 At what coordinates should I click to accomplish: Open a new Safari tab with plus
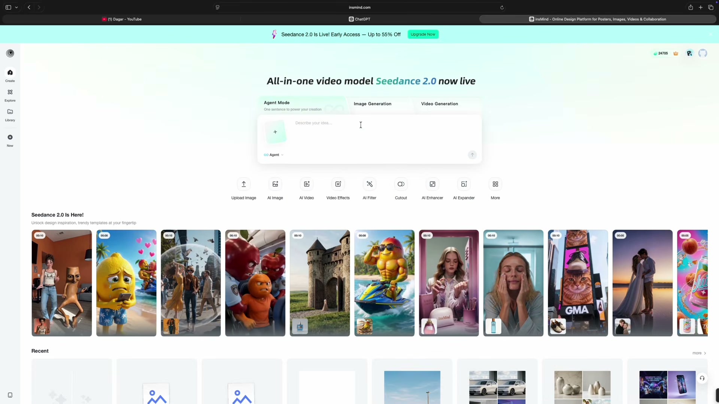click(x=701, y=7)
